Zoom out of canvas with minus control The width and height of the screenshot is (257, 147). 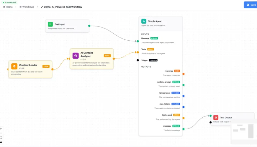[x=1, y=133]
